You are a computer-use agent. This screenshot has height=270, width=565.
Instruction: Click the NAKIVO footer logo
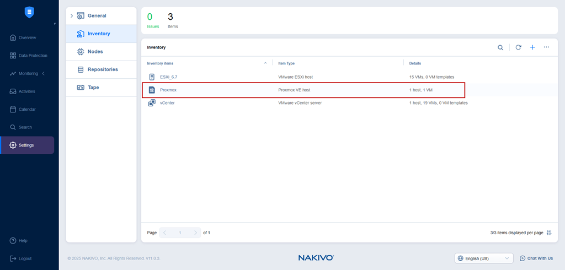(x=316, y=258)
